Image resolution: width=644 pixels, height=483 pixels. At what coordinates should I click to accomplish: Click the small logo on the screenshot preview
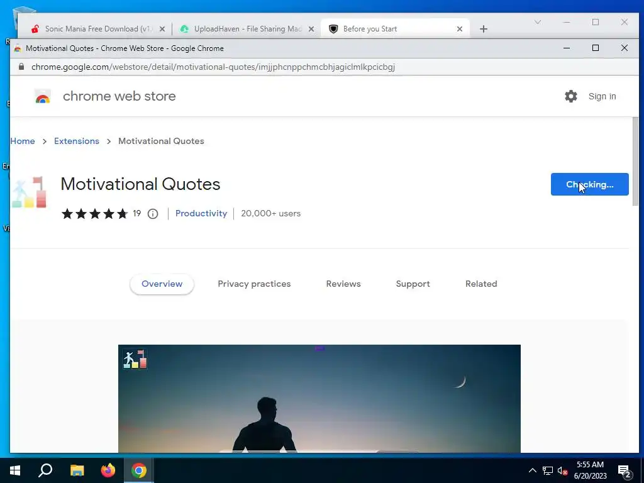[x=135, y=359]
